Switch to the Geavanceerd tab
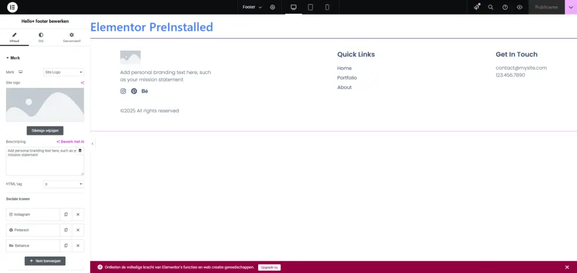Viewport: 577px width, 273px height. pos(72,38)
